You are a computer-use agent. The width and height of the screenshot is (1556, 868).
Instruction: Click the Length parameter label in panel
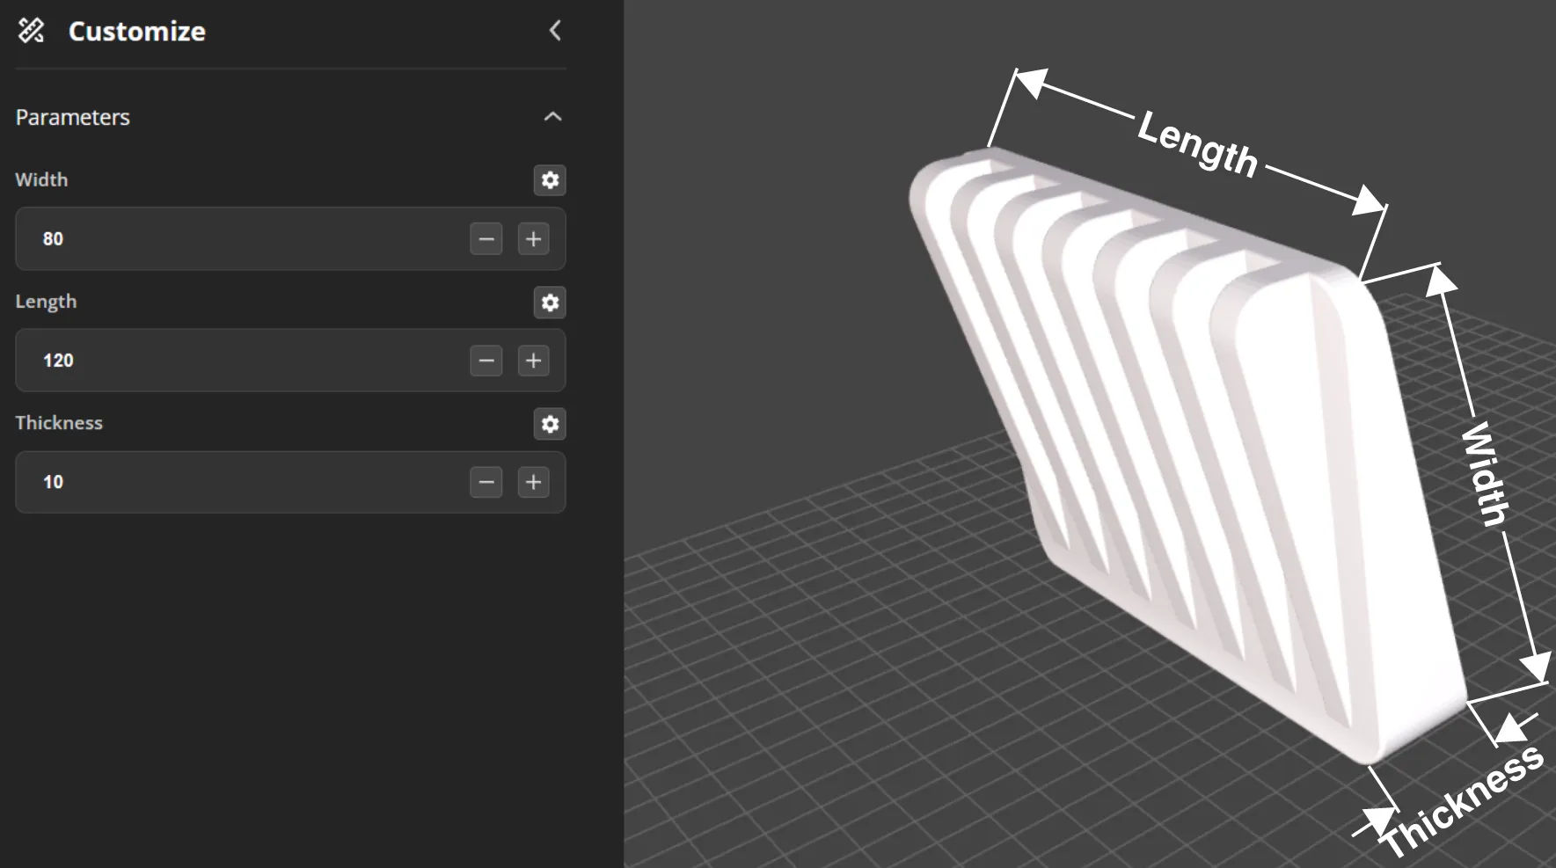pos(46,302)
